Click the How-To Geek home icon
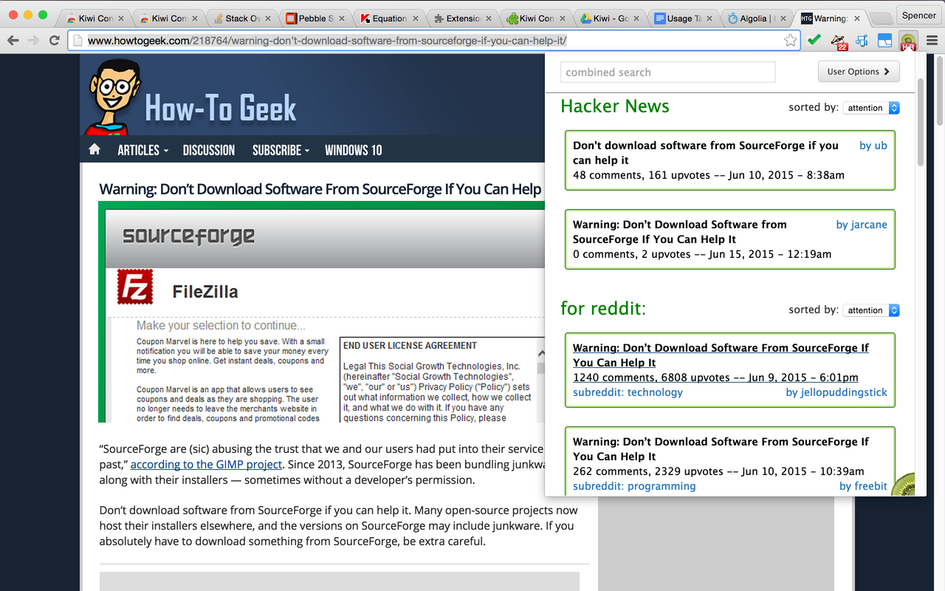Image resolution: width=945 pixels, height=591 pixels. 94,149
